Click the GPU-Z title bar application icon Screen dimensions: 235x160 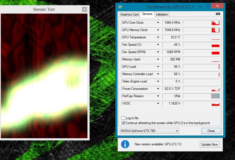click(120, 7)
